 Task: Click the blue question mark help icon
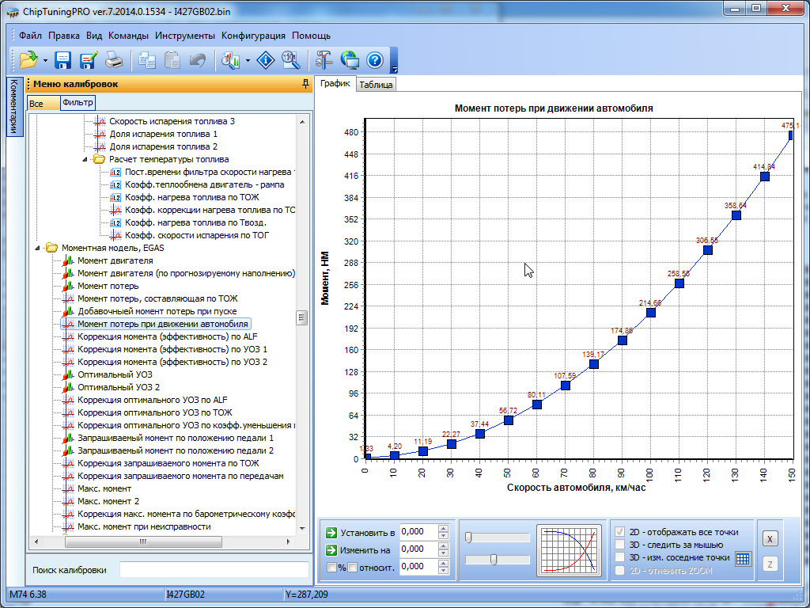[375, 59]
